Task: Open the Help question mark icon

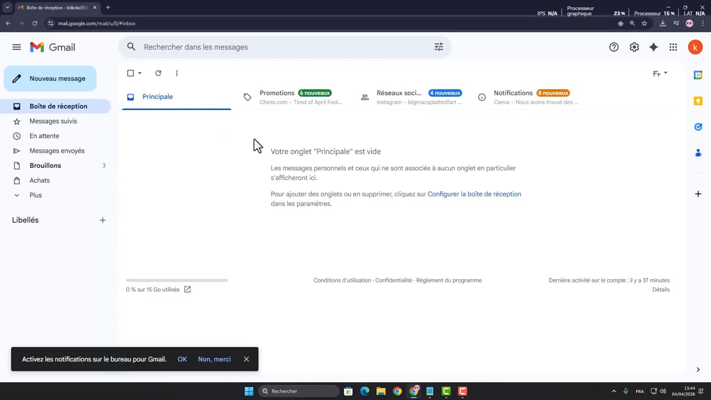Action: tap(614, 47)
